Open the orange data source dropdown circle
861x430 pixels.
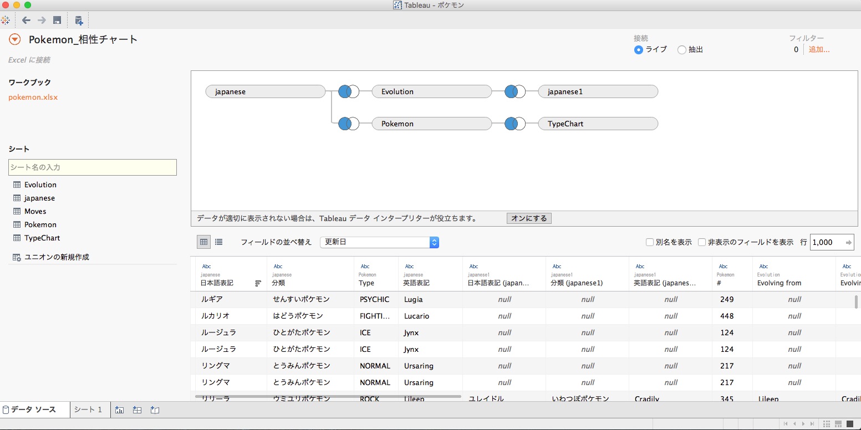click(15, 39)
